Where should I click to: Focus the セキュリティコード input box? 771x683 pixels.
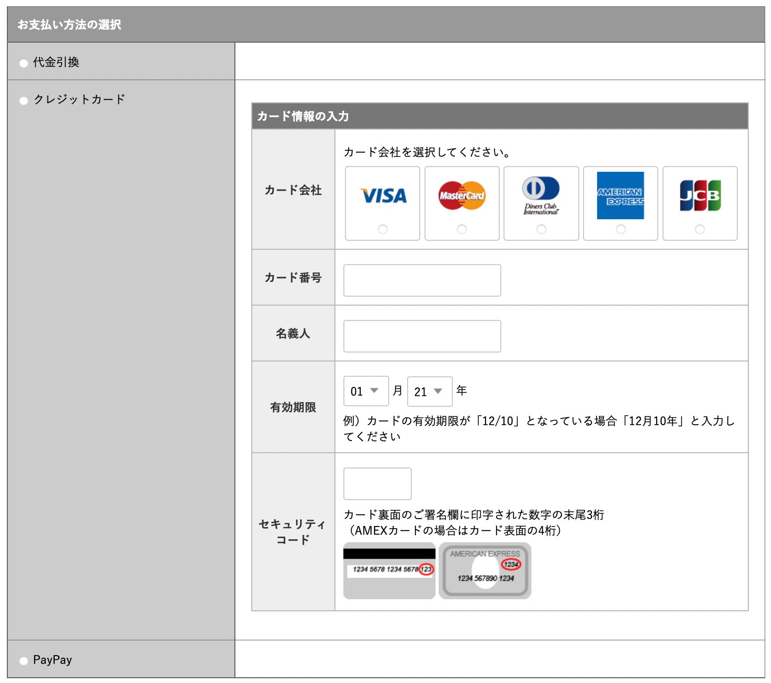tap(377, 484)
